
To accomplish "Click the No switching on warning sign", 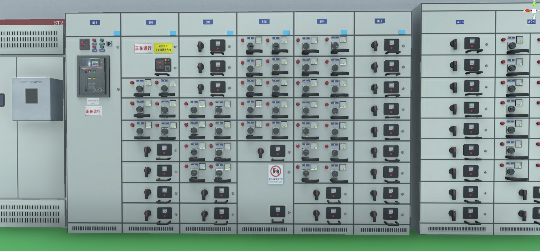I will tap(276, 174).
